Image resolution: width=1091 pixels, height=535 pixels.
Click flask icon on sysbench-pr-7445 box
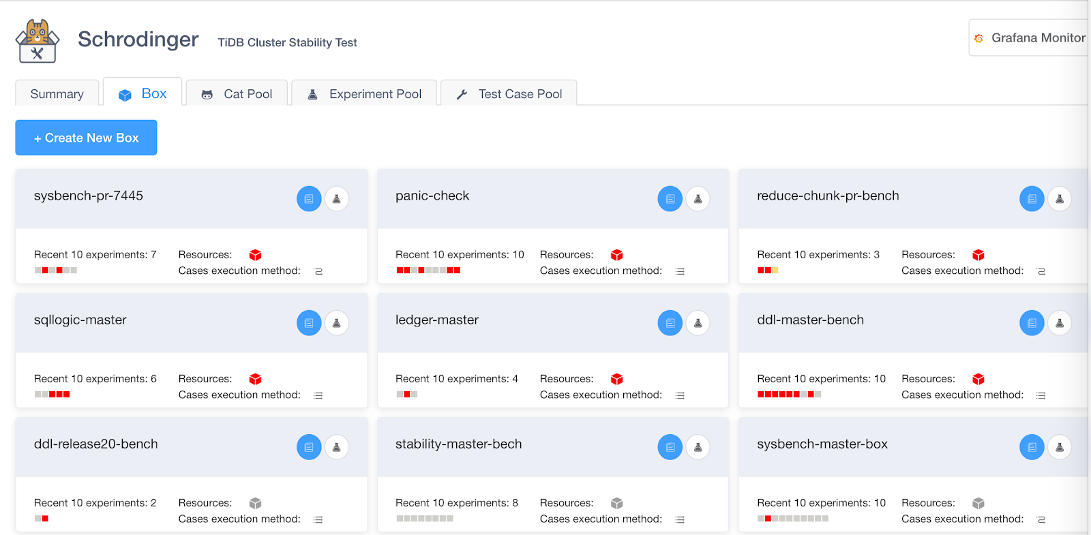click(x=337, y=199)
